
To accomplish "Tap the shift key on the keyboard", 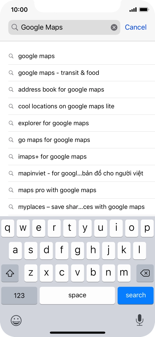I will click(x=10, y=273).
